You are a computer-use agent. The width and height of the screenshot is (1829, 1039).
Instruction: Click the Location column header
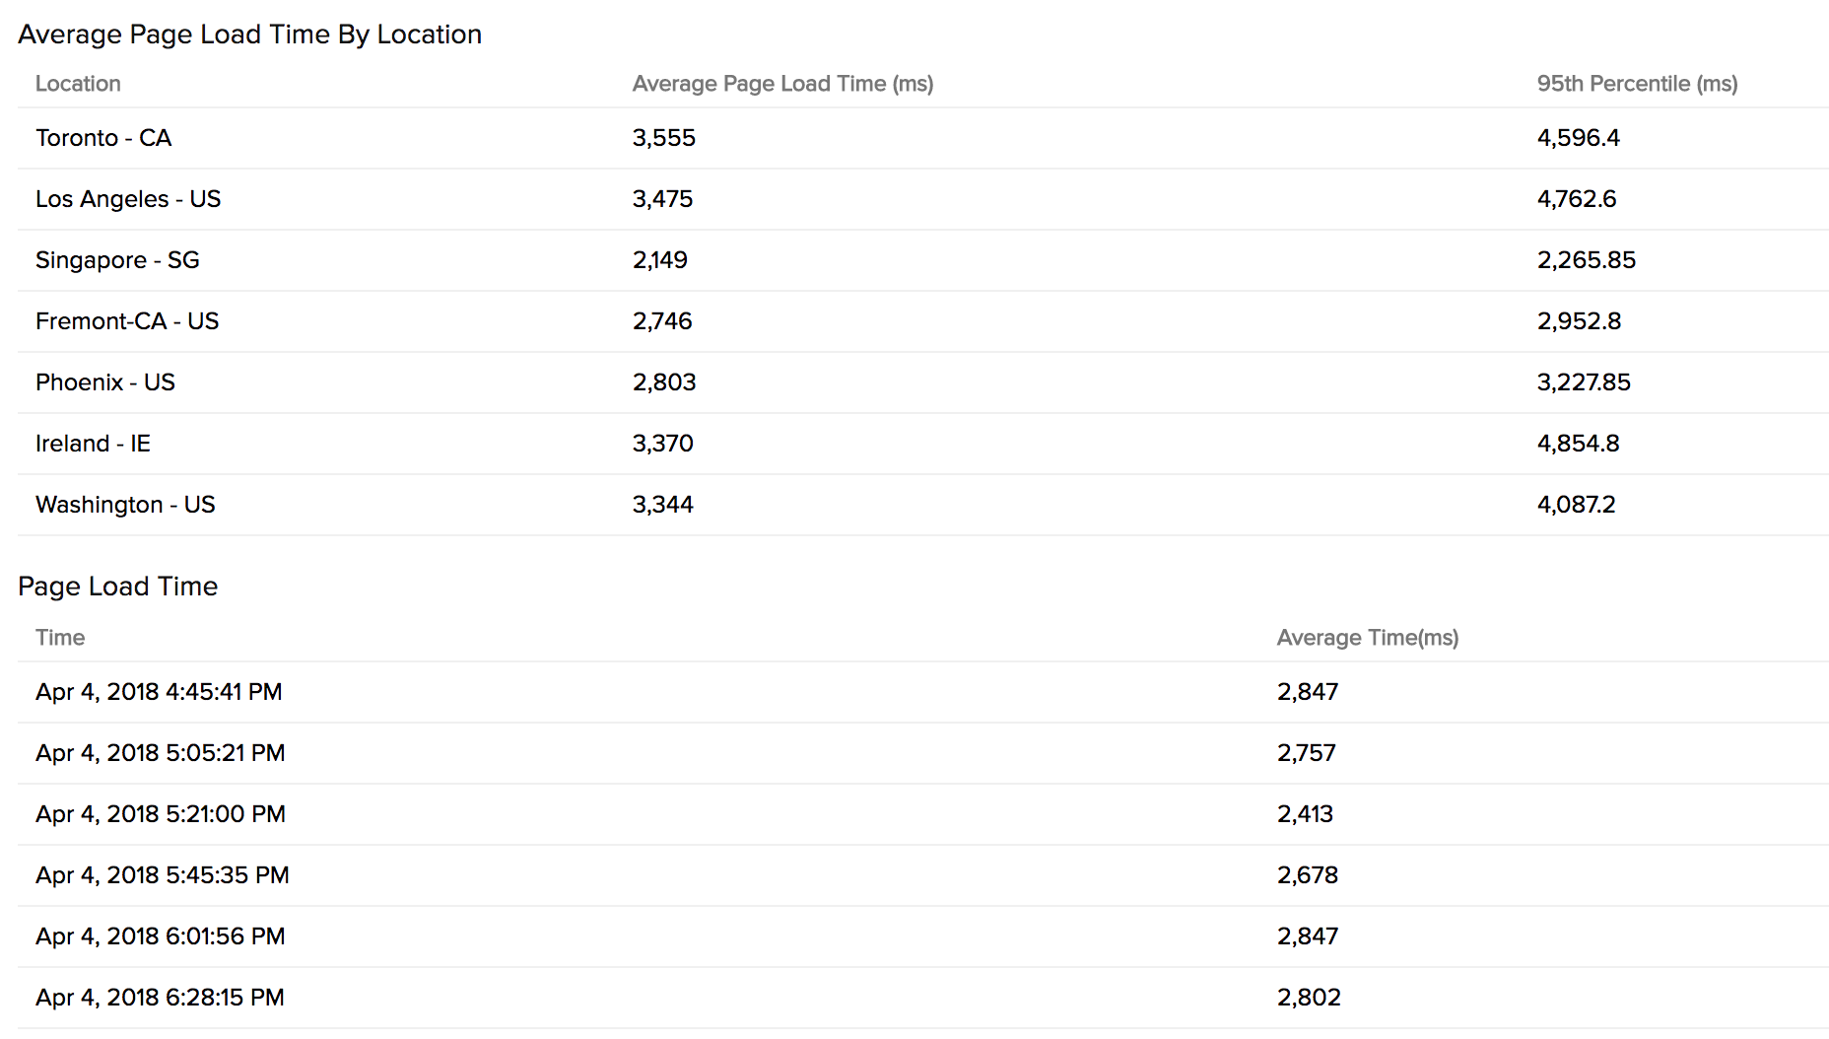pos(78,84)
